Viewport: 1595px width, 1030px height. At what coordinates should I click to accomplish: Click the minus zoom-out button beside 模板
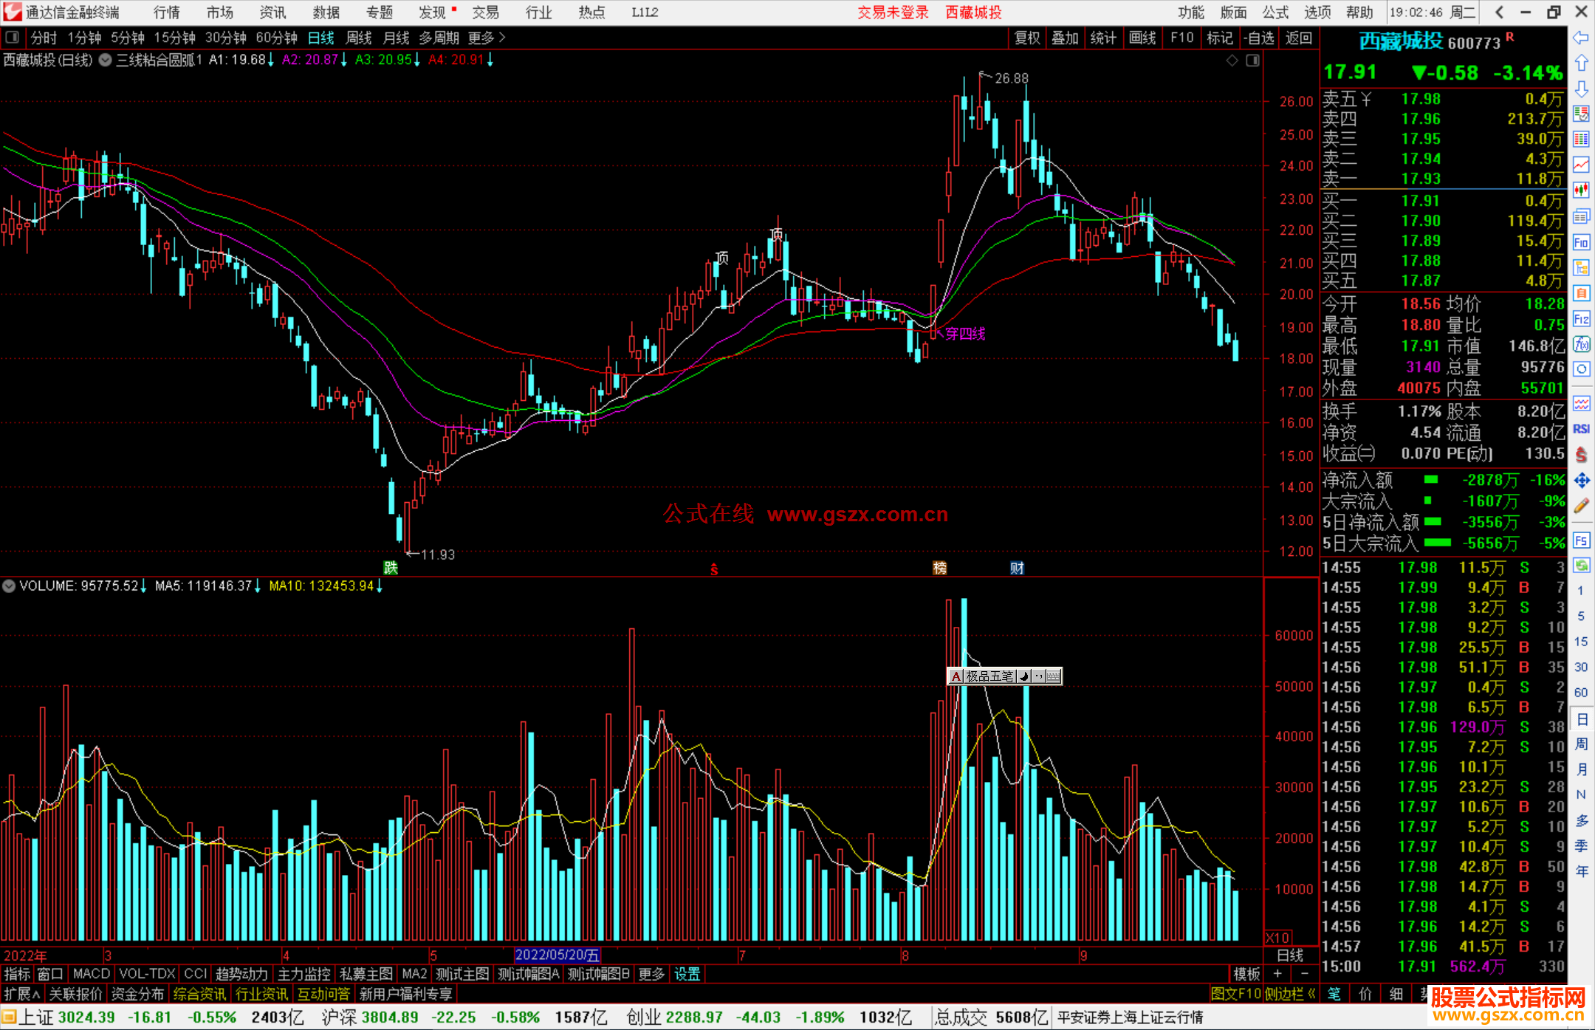(1305, 974)
